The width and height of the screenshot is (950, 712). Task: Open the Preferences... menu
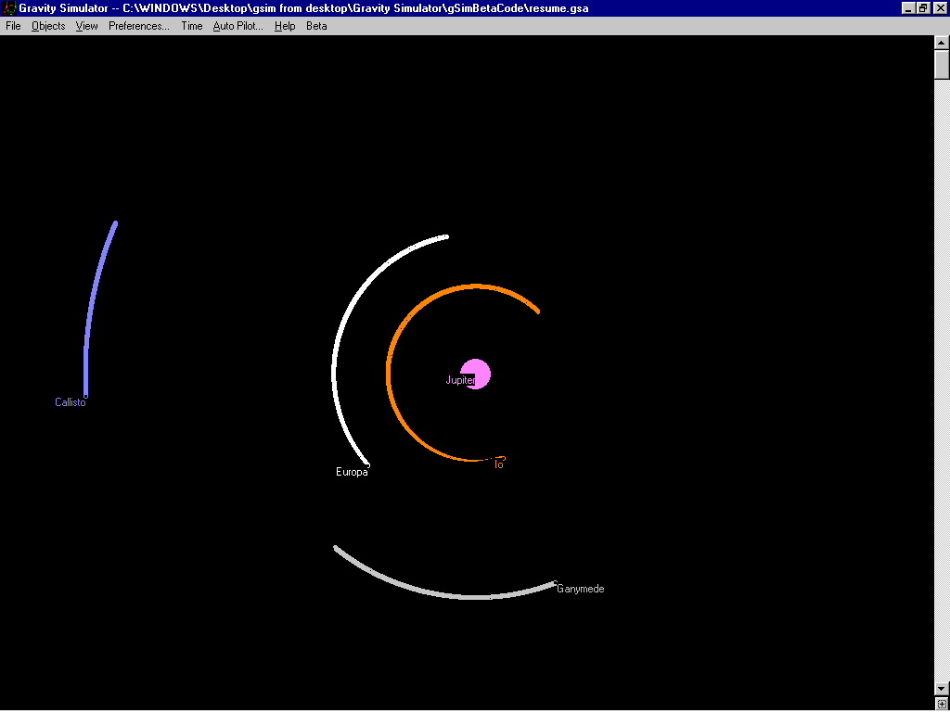click(x=139, y=26)
